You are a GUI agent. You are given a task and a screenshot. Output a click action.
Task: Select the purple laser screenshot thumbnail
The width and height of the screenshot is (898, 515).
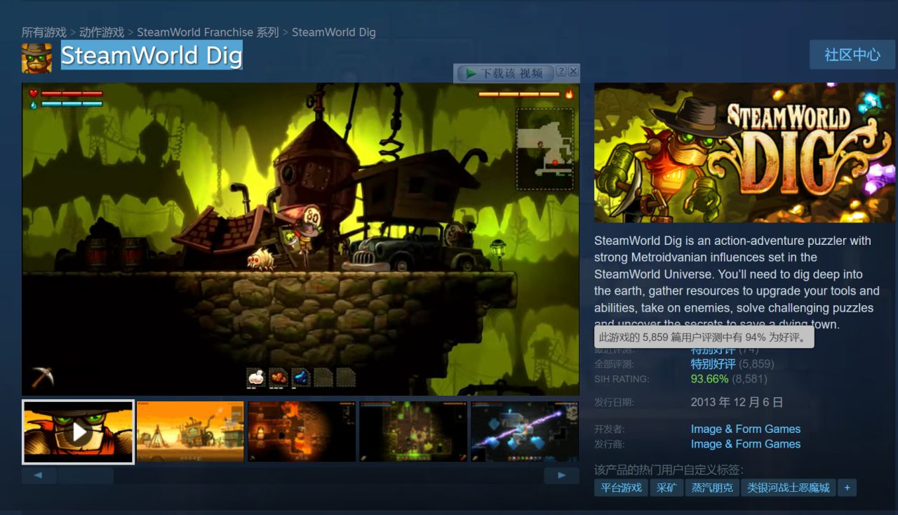pyautogui.click(x=525, y=432)
